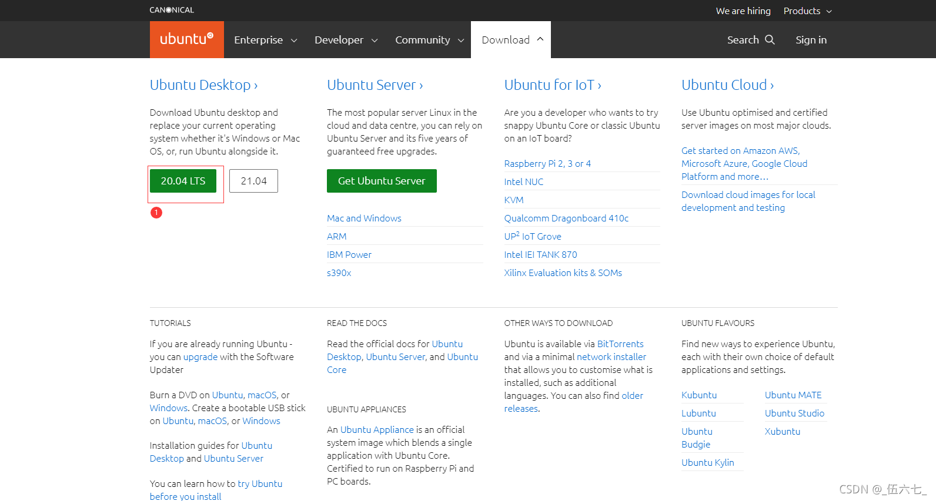Open the Products menu in top bar
The height and width of the screenshot is (501, 936).
(808, 11)
